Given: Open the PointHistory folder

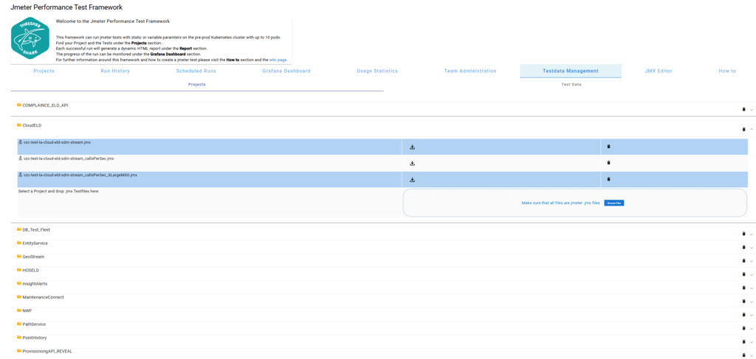Looking at the screenshot, I should coord(32,338).
